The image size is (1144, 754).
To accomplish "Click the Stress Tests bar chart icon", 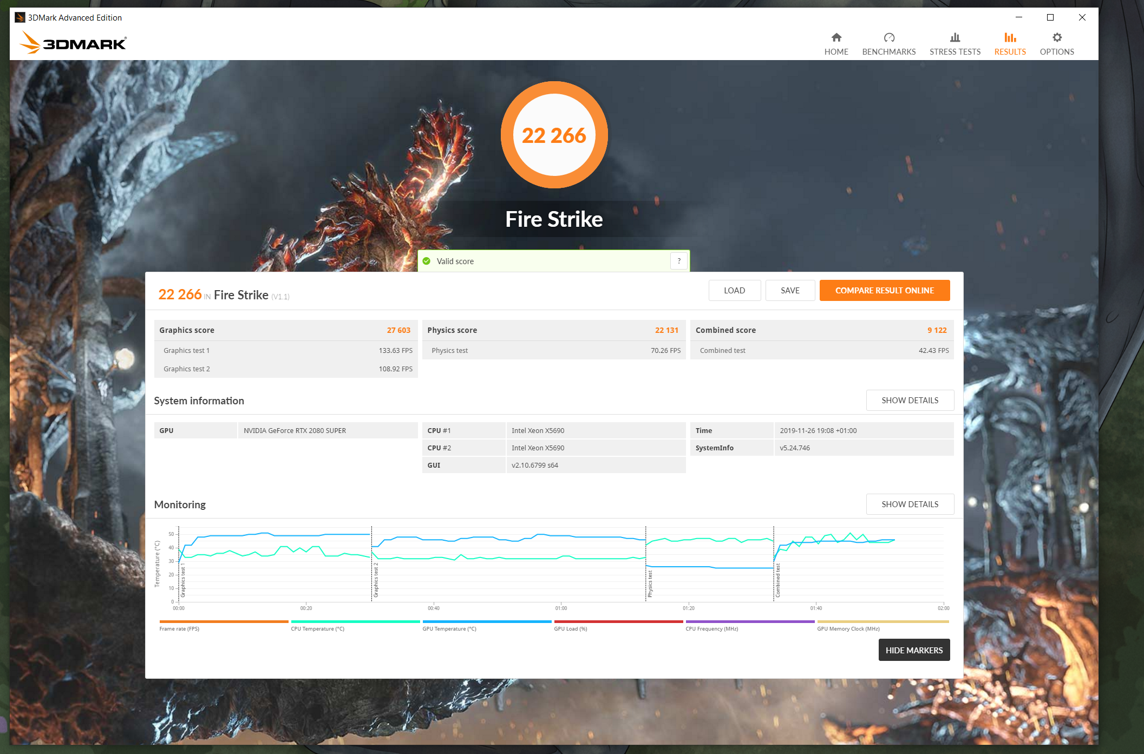I will [x=955, y=37].
